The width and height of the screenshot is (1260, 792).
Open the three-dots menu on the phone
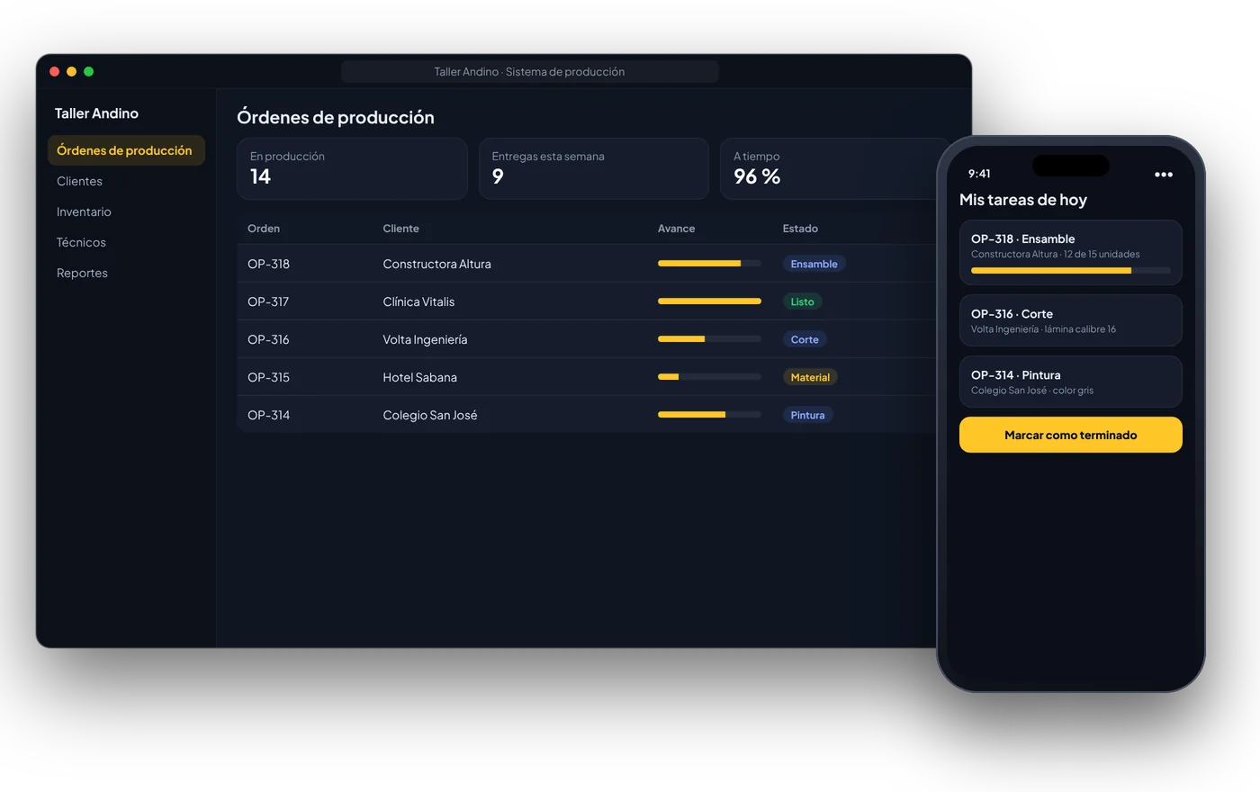pos(1163,175)
